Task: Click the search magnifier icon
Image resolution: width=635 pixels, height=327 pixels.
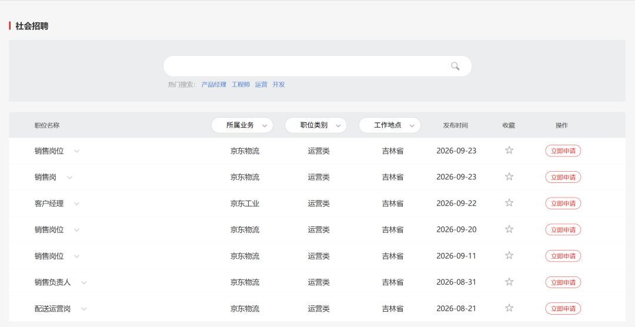Action: click(x=455, y=66)
